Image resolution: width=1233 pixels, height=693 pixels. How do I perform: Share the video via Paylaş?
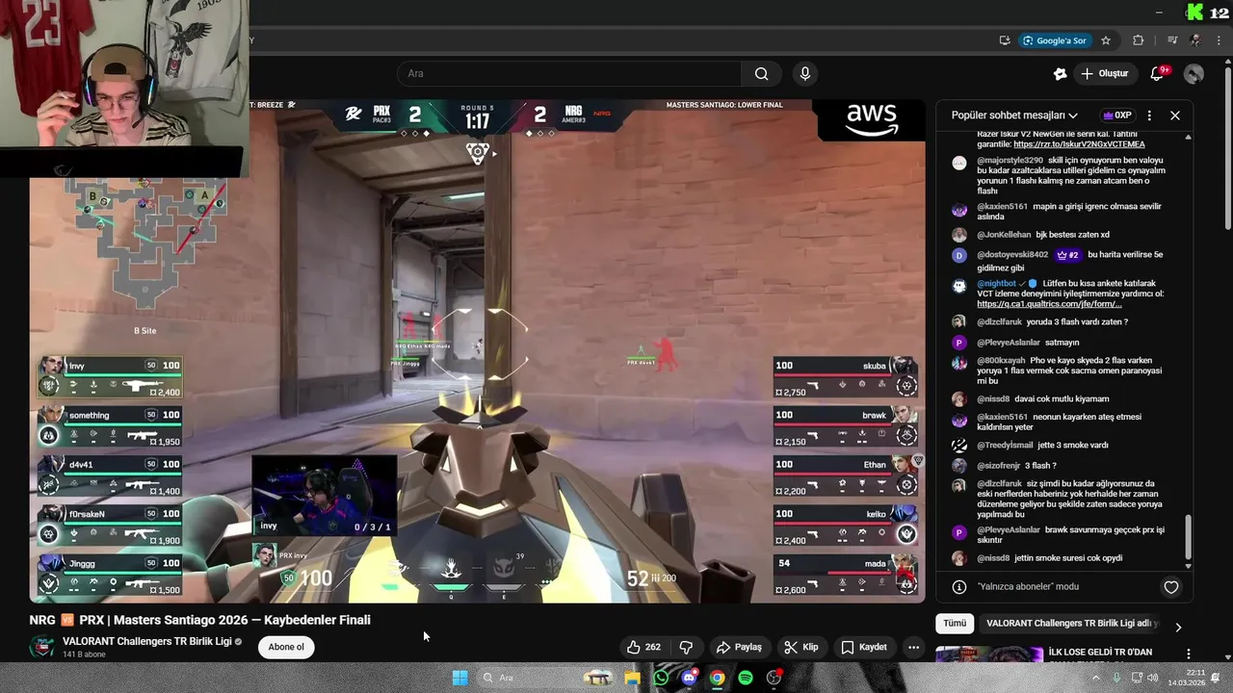[739, 647]
